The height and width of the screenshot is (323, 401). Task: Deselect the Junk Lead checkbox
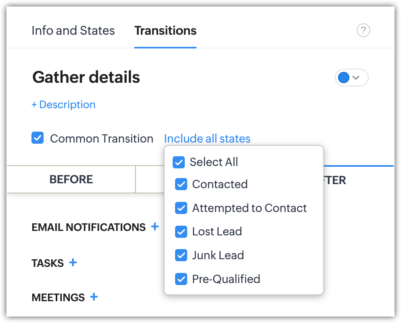coord(181,255)
